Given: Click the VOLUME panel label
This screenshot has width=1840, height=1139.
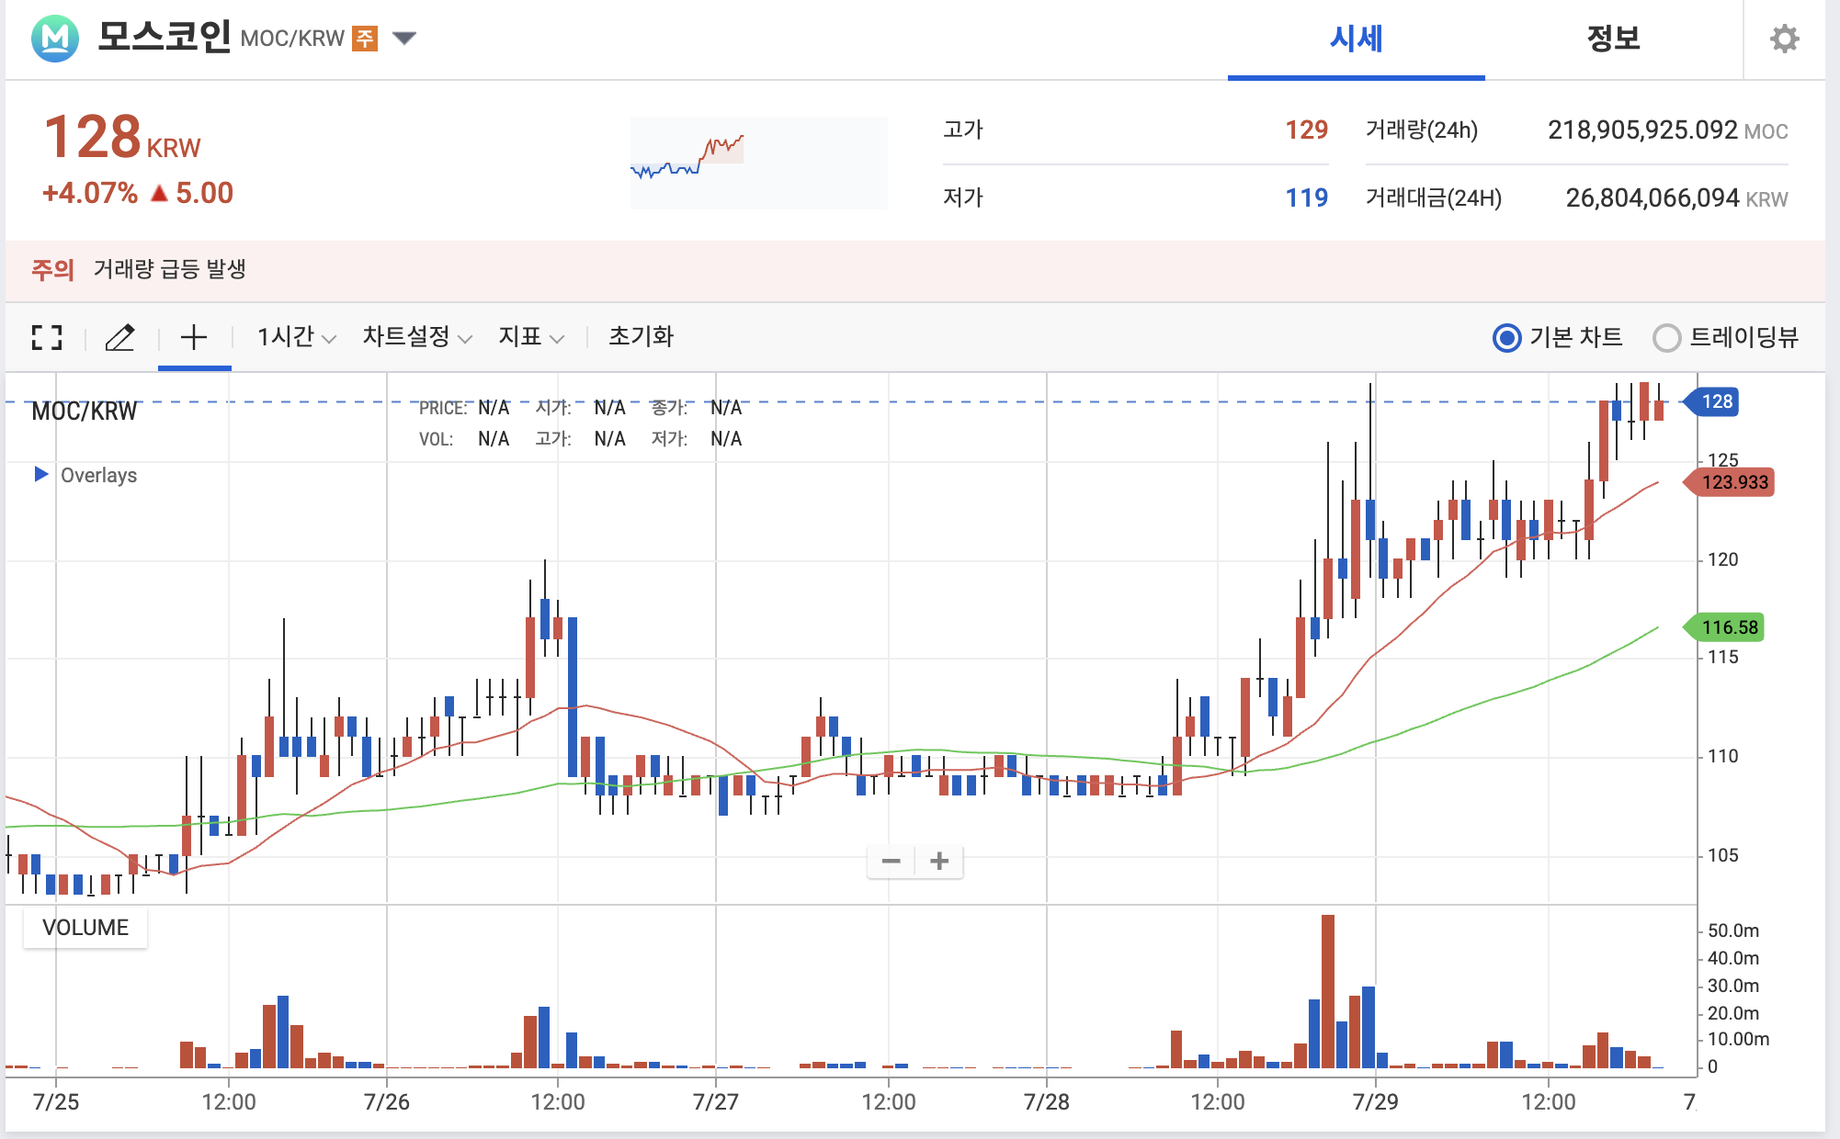Looking at the screenshot, I should point(85,928).
